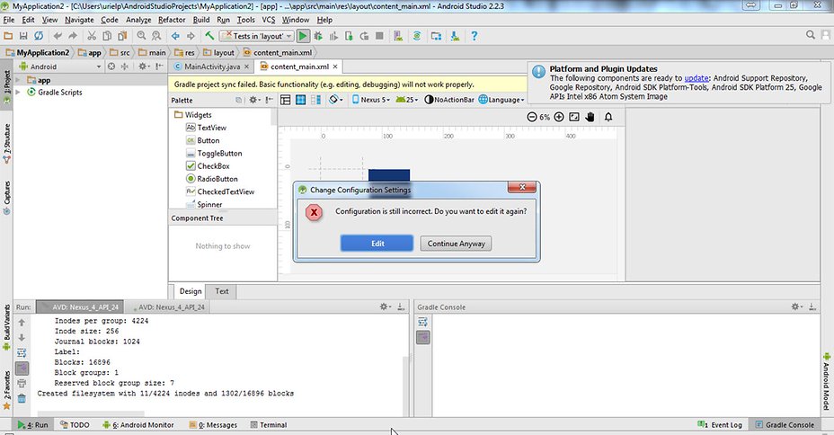Show Design surface view toggle
Screen dimensions: 834x435
coord(285,100)
